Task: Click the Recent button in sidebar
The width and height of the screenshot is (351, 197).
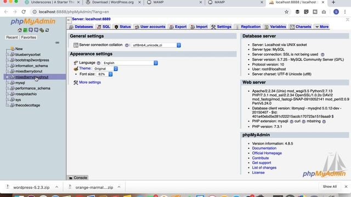Action: coord(12,38)
